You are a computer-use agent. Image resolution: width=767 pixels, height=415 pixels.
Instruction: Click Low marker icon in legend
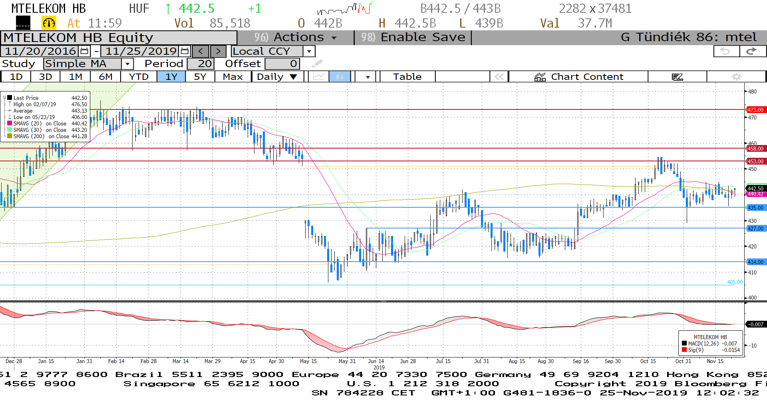10,117
